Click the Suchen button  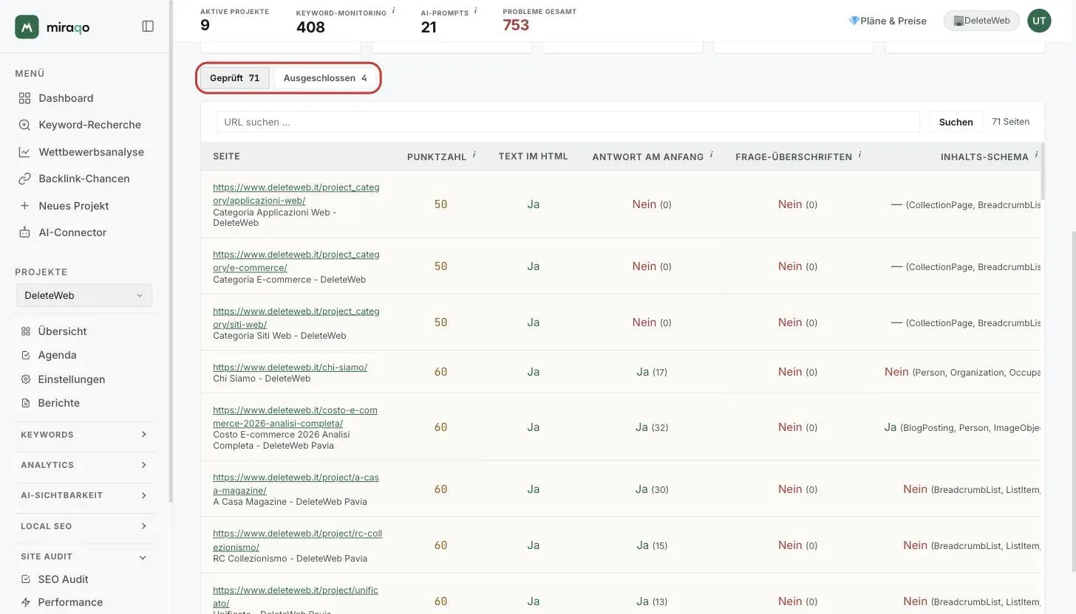[x=956, y=122]
